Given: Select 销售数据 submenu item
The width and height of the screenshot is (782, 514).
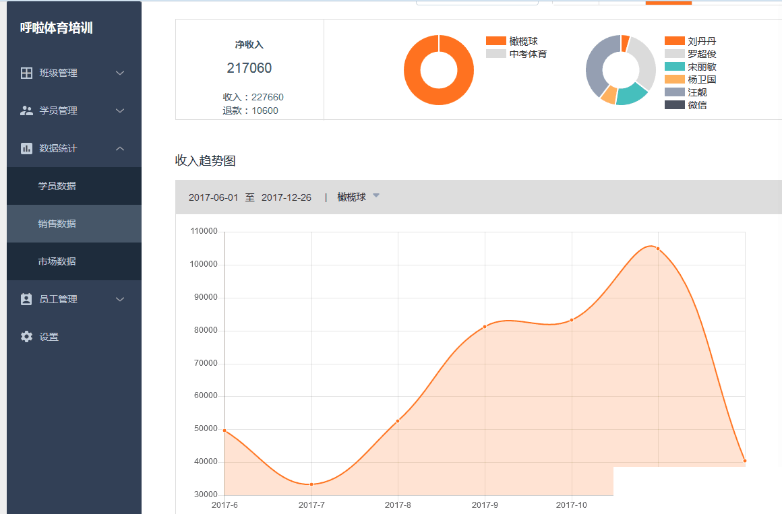Looking at the screenshot, I should [x=57, y=224].
